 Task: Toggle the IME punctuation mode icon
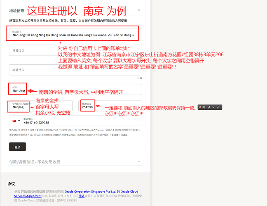click(x=213, y=107)
